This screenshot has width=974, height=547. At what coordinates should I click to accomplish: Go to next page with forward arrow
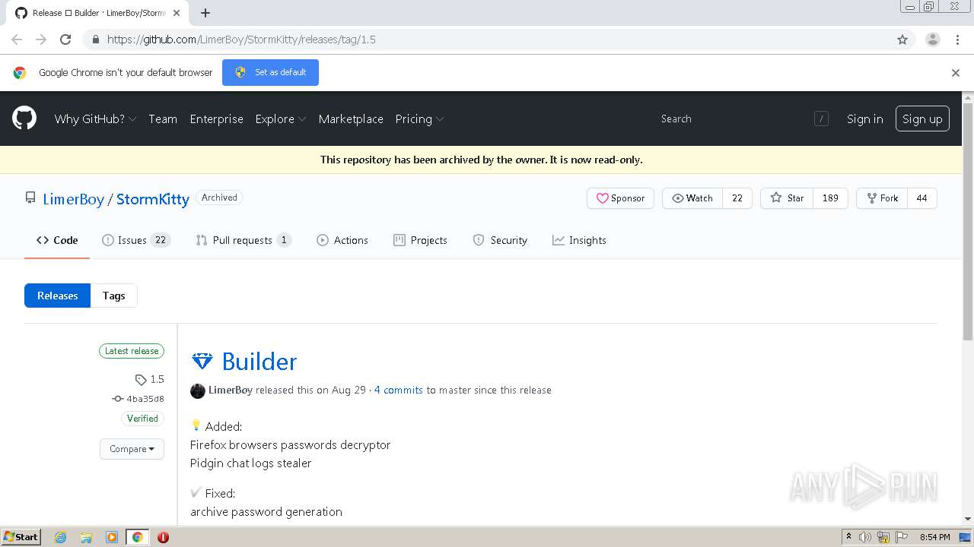(41, 40)
